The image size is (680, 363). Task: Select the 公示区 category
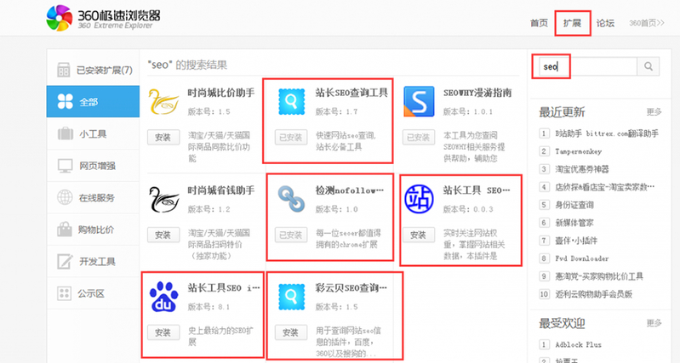click(94, 293)
